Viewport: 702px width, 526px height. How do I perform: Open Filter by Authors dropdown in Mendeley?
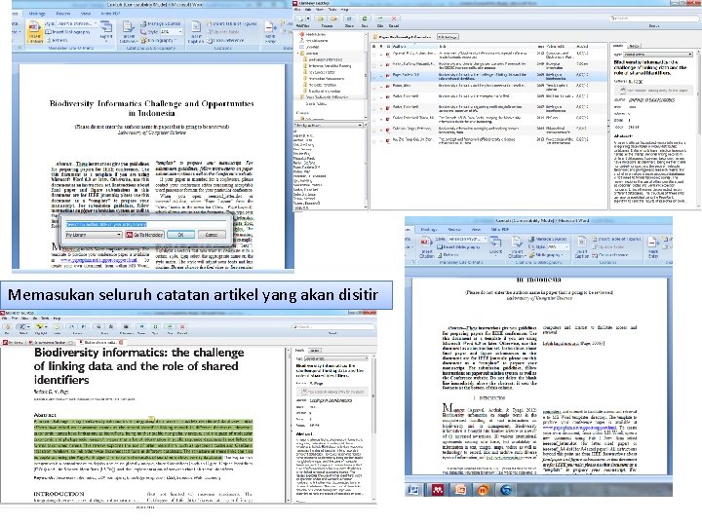[x=329, y=126]
